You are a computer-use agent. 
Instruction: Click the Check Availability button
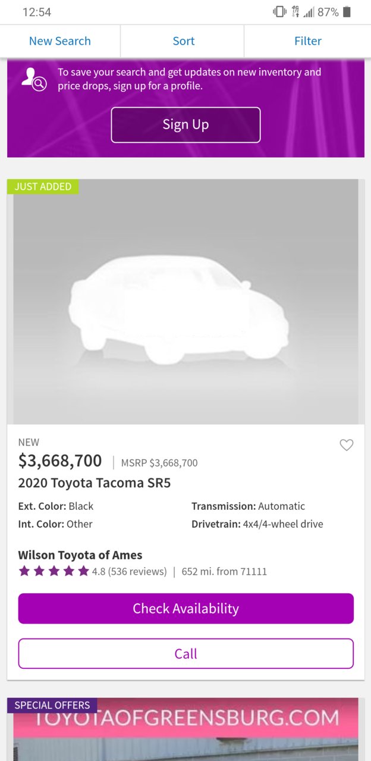[185, 609]
